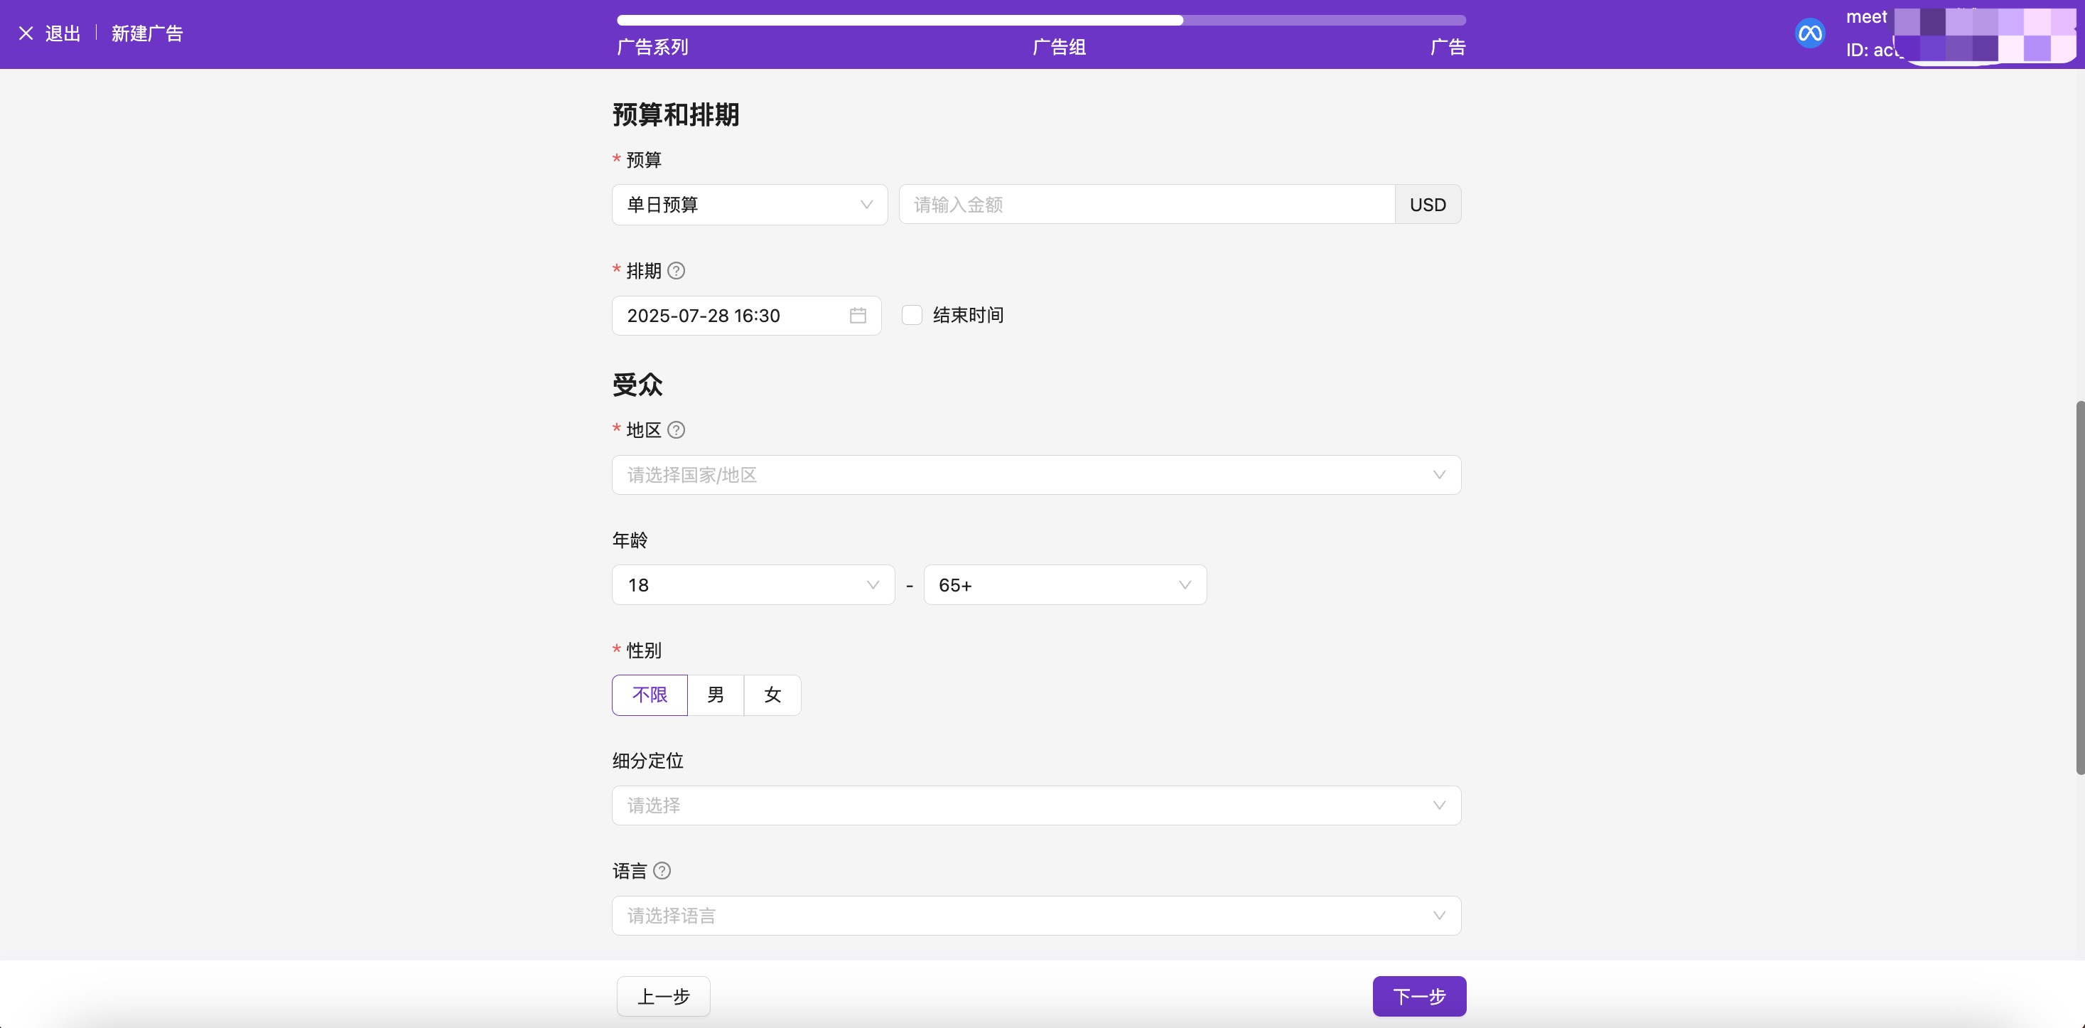
Task: Click the 新建广告 title text
Action: pyautogui.click(x=147, y=33)
